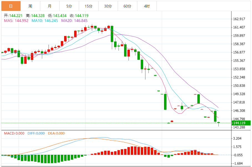Click the 1.575 MACD axis label

(237, 147)
